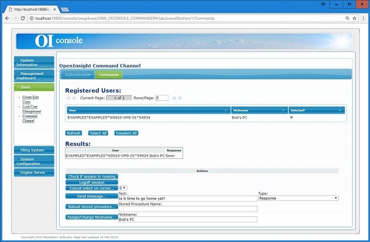
Task: Go to next page of registered users
Action: (x=174, y=98)
